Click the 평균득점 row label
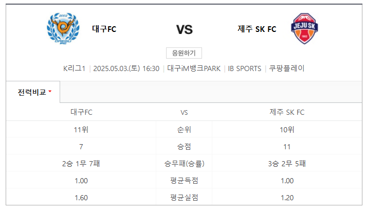This screenshot has height=209, width=365. [184, 181]
